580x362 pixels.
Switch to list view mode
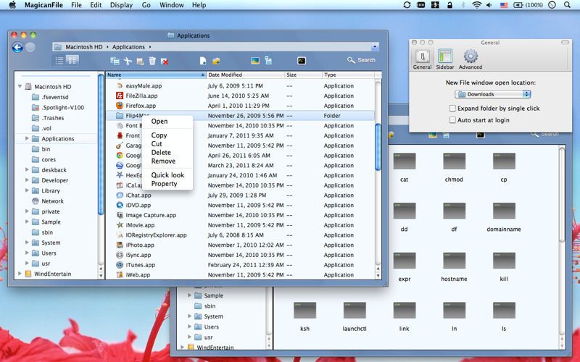pyautogui.click(x=59, y=60)
